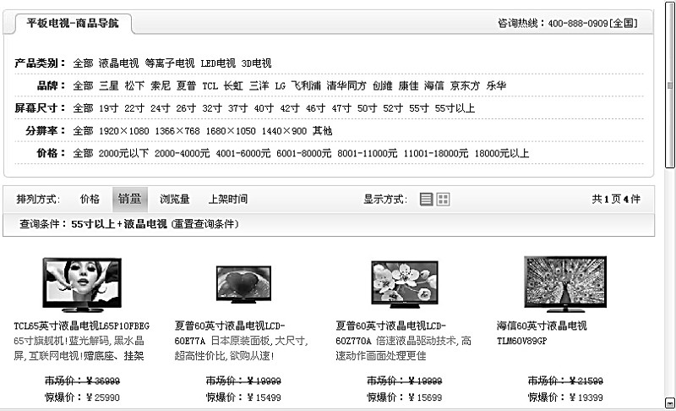Open 夏普60英寸液晶电视LCD-60E77A title link
Screen dimensions: 676x411
(230, 333)
